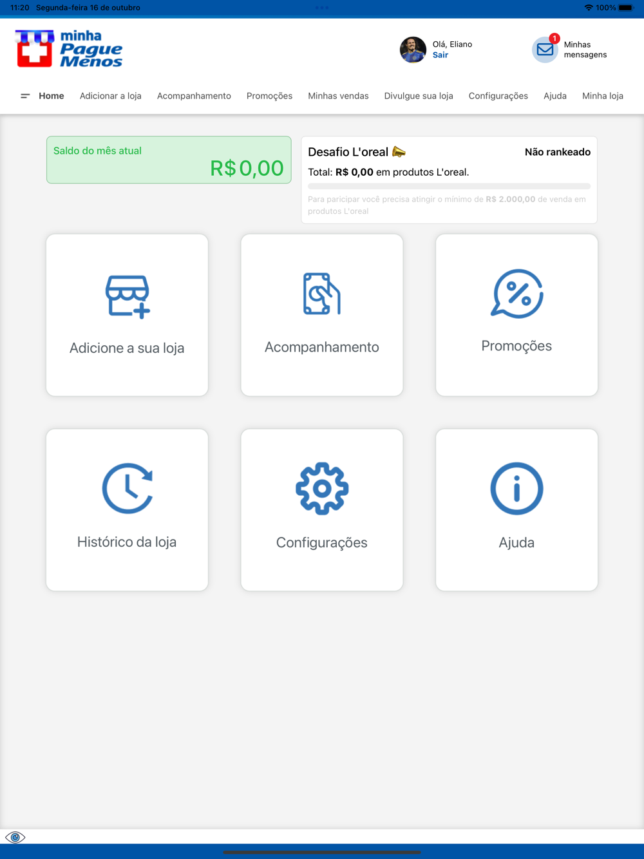Click the Wi-Fi icon in status bar
The width and height of the screenshot is (644, 859).
click(x=588, y=8)
